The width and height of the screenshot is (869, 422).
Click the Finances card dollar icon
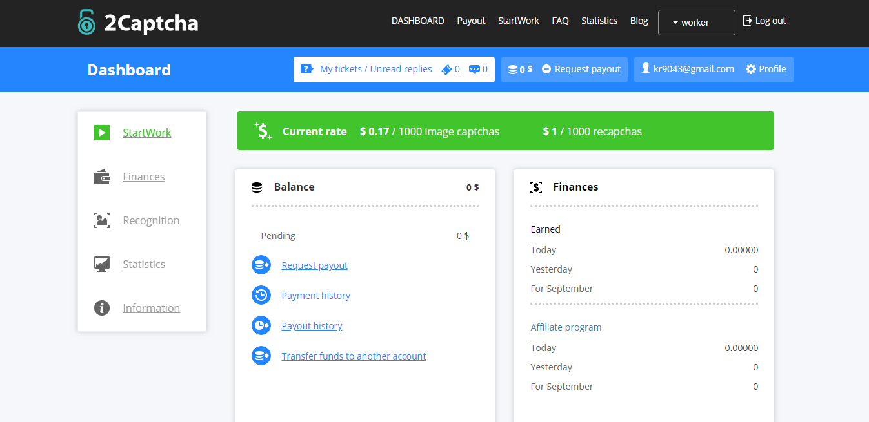(536, 187)
